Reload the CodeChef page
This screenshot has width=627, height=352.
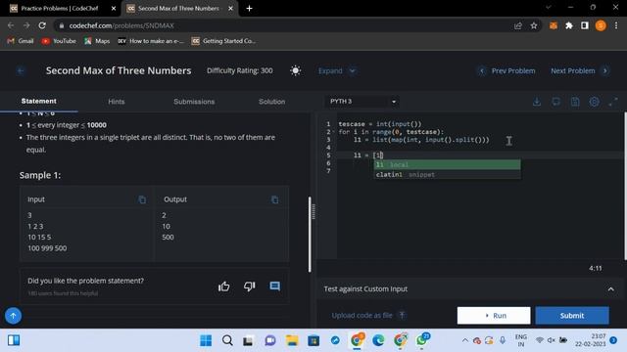coord(42,25)
